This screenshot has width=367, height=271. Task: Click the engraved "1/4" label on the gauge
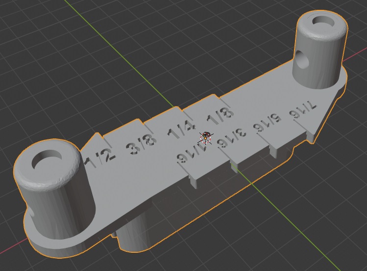tap(181, 129)
